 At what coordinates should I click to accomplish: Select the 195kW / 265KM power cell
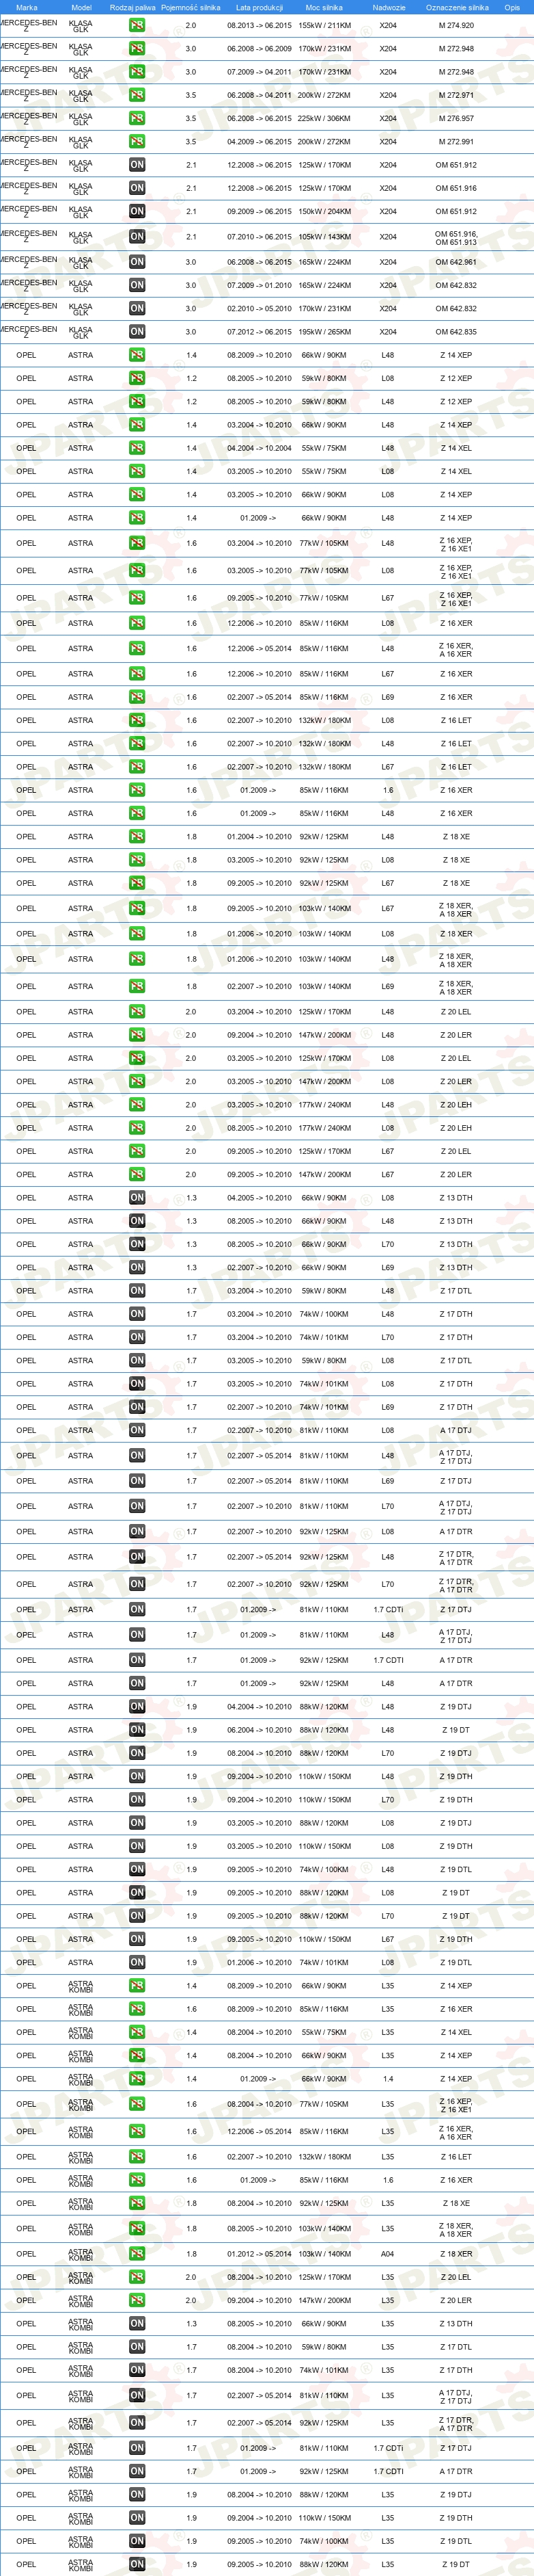324,332
